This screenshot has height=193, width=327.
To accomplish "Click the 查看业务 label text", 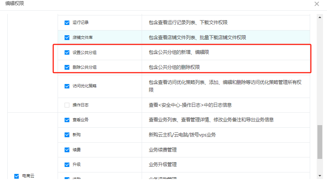I will click(x=80, y=120).
